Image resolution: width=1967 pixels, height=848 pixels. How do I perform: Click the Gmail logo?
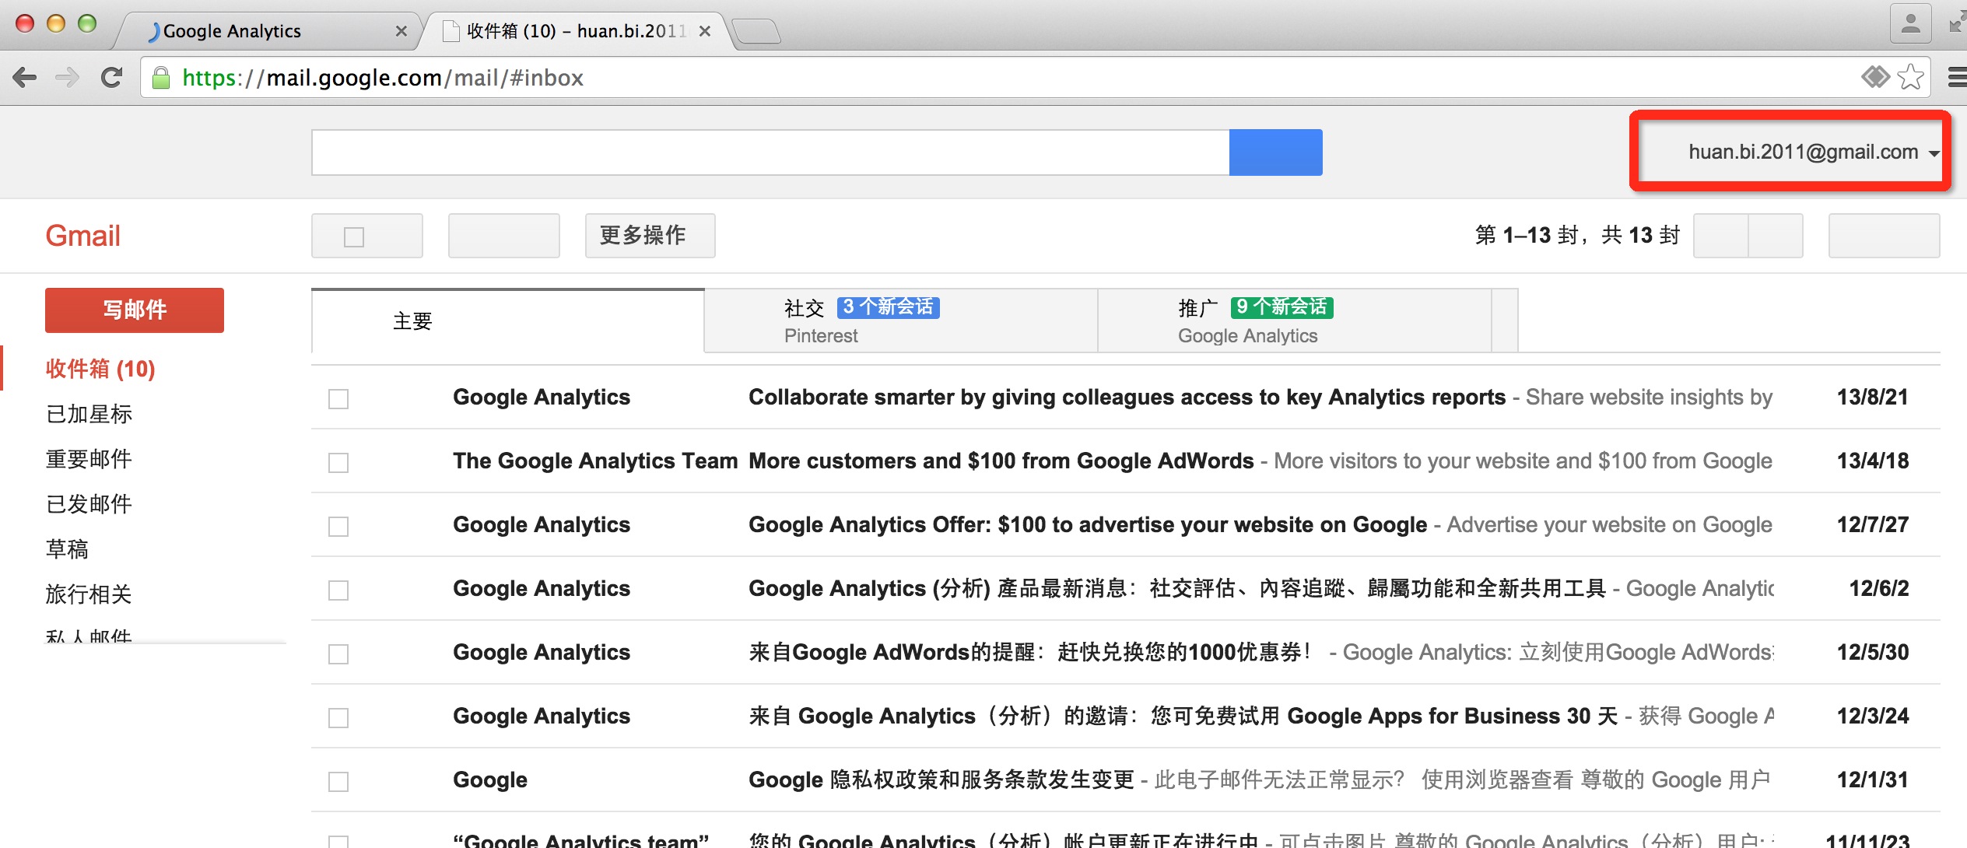coord(82,236)
